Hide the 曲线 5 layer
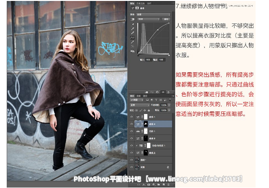269x188 pixels. click(x=132, y=117)
